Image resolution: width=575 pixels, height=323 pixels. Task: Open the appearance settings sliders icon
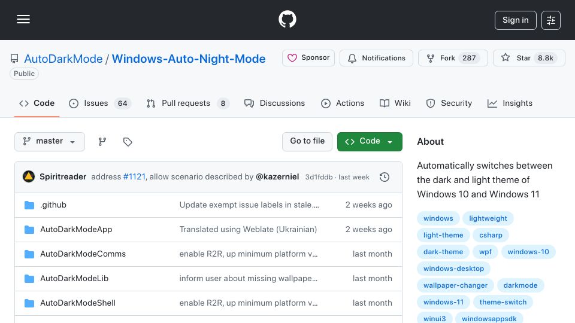(x=551, y=20)
